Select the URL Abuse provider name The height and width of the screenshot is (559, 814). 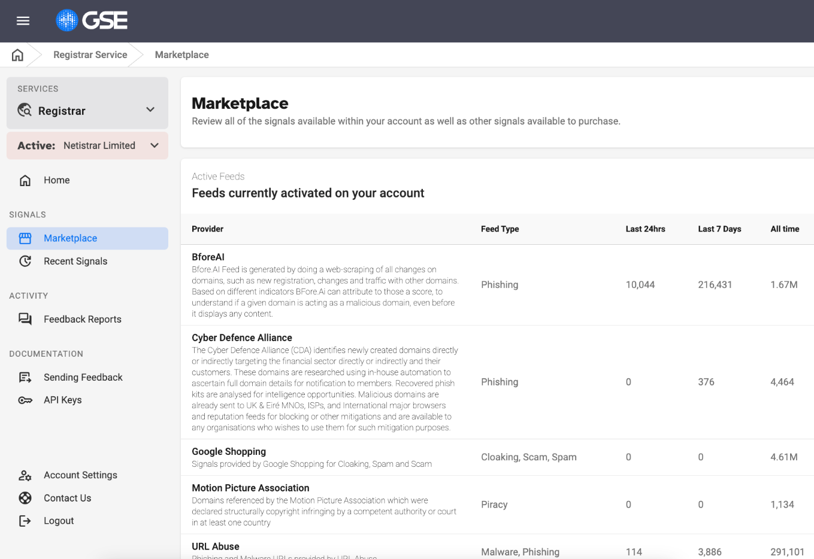(x=216, y=546)
